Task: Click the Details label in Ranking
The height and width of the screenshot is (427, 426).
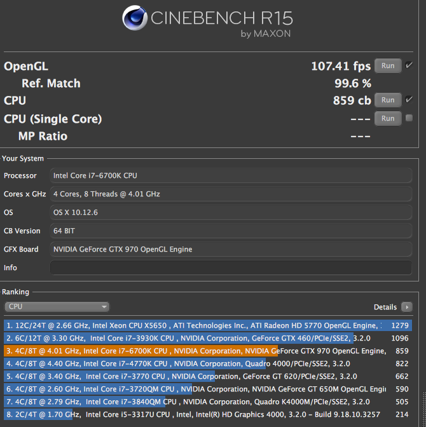Action: (x=385, y=307)
